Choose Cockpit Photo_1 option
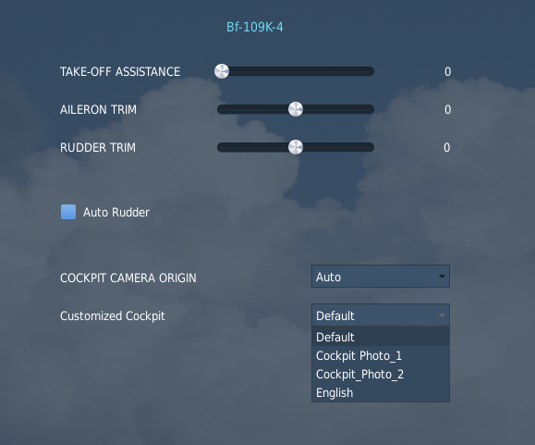 [x=381, y=356]
